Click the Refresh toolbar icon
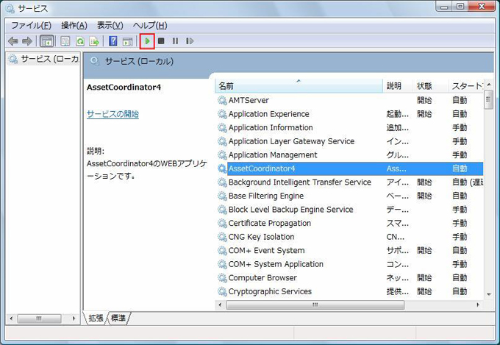The height and width of the screenshot is (345, 500). pyautogui.click(x=80, y=41)
